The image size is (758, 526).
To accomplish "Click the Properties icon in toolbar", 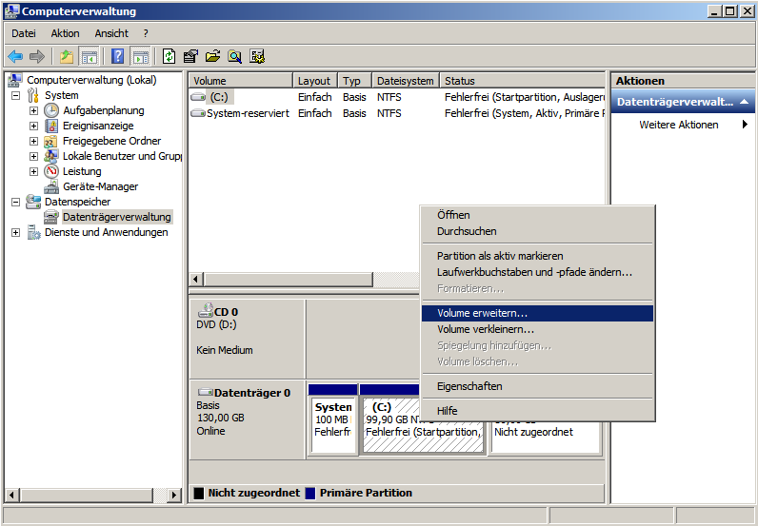I will point(190,56).
